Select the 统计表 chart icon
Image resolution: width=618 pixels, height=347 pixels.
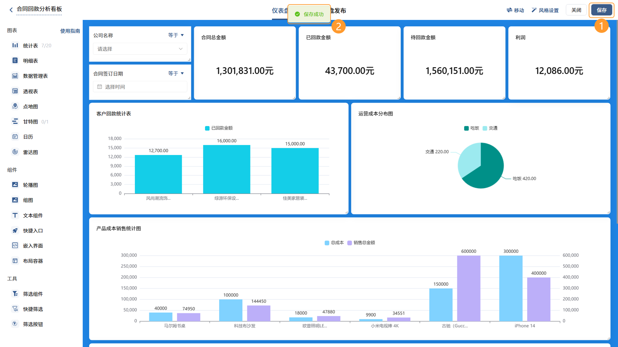15,45
